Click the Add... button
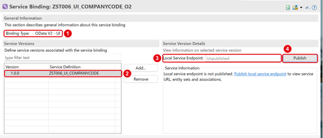Image resolution: width=323 pixels, height=138 pixels. pyautogui.click(x=141, y=68)
